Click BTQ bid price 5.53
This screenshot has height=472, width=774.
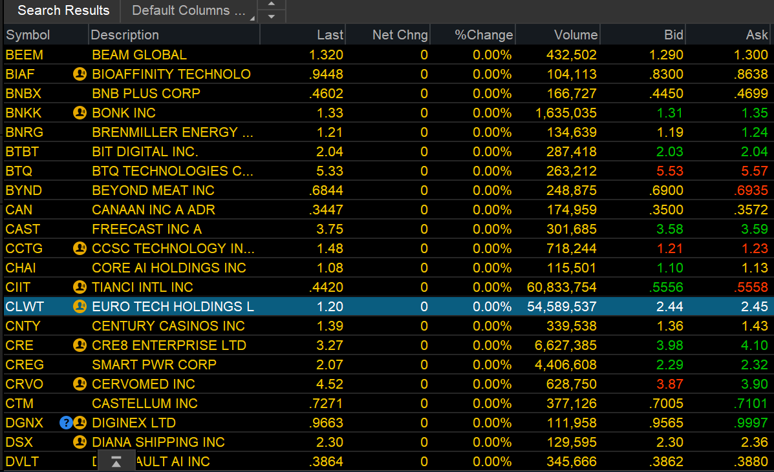click(x=670, y=171)
